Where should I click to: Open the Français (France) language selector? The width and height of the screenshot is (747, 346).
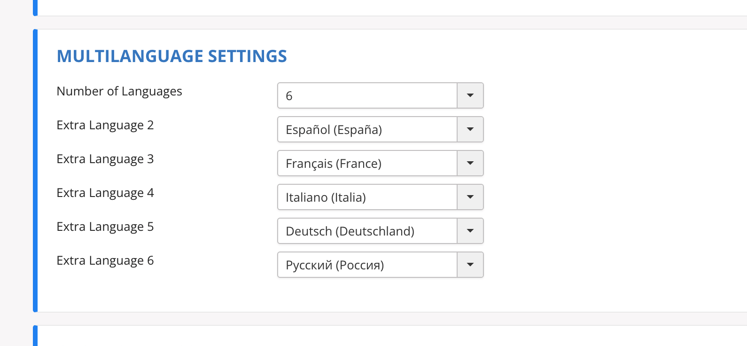coord(368,163)
